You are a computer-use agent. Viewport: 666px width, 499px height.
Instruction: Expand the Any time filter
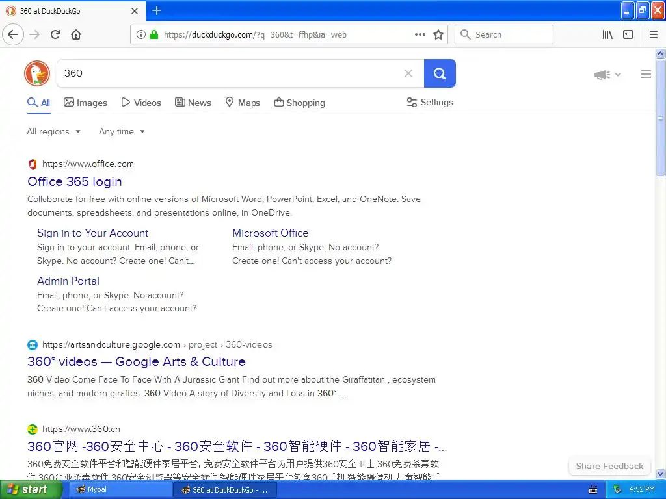click(122, 131)
